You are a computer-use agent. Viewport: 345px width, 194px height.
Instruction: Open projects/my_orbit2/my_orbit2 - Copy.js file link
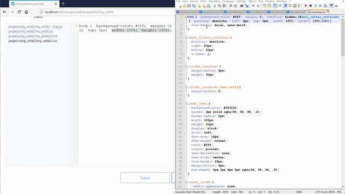point(36,26)
